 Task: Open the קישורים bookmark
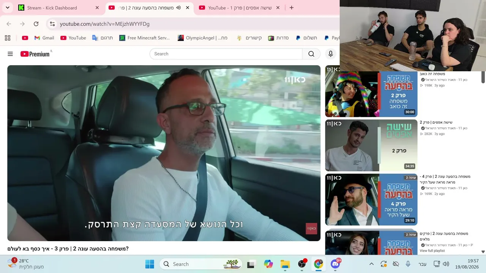[249, 38]
